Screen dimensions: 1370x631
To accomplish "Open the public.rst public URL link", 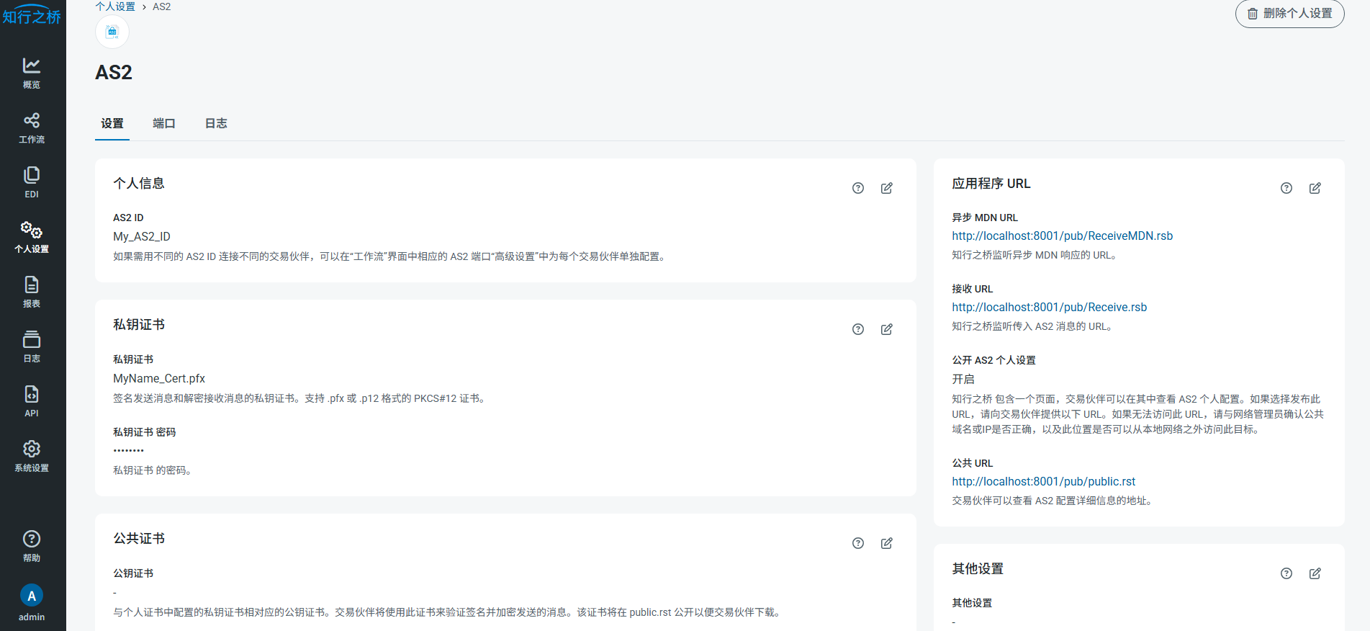I will [1043, 481].
